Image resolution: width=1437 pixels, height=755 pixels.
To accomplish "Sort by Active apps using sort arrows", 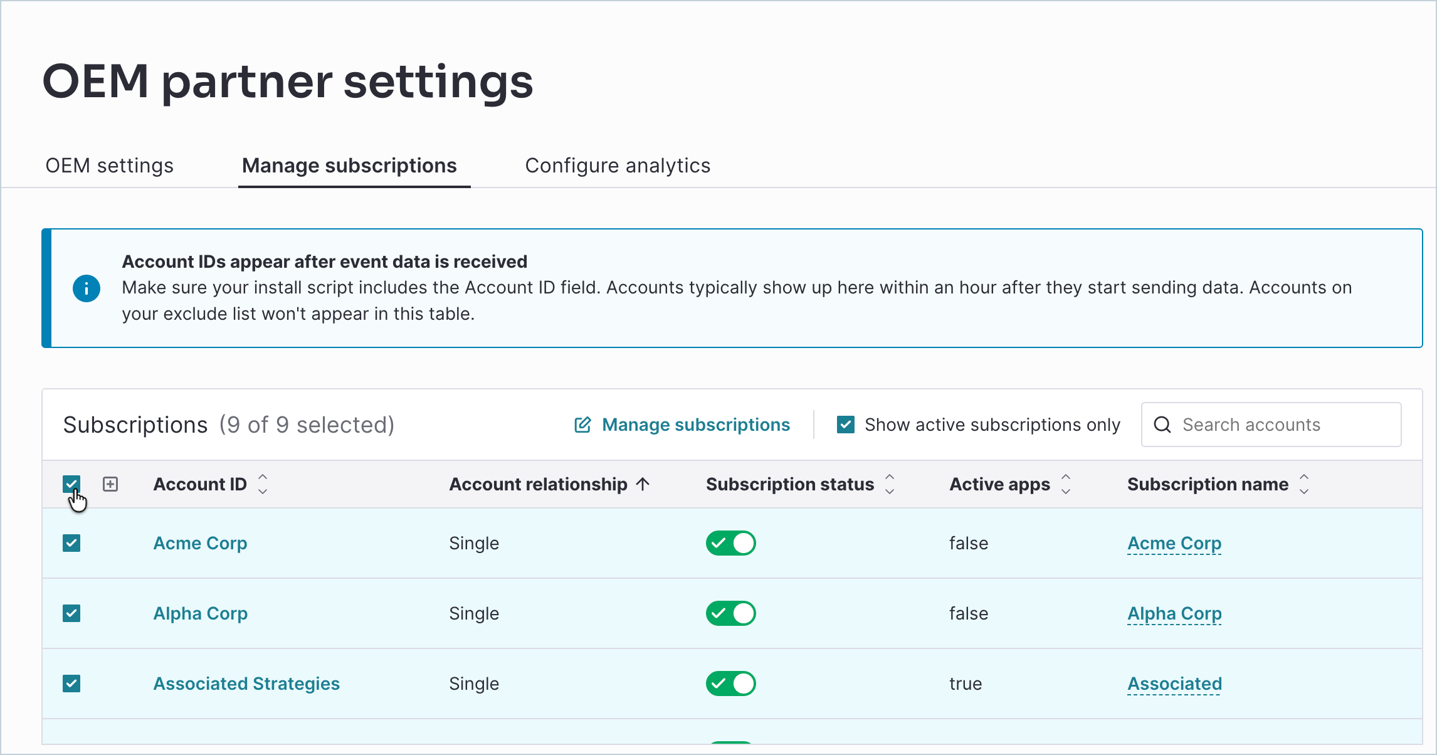I will [x=1066, y=484].
